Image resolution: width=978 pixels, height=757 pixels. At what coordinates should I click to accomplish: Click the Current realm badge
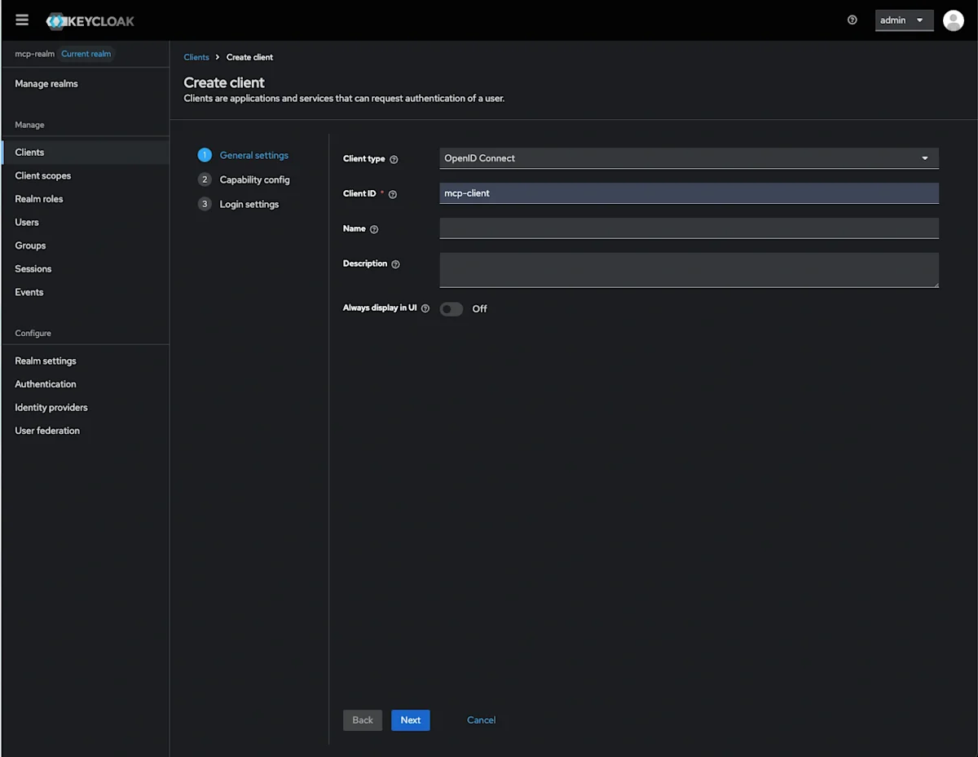86,54
